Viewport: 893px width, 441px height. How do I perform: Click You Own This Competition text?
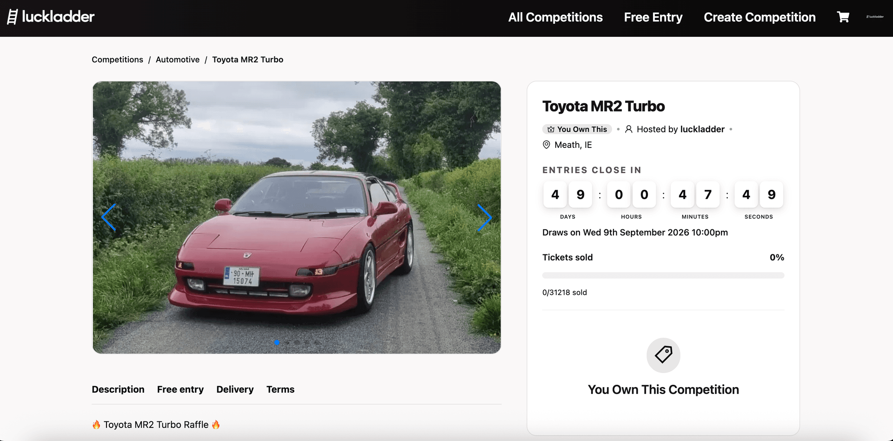pyautogui.click(x=663, y=389)
